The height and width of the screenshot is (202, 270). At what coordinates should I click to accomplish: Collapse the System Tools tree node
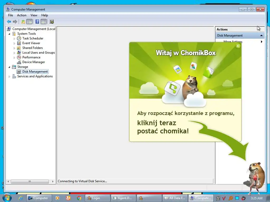coord(9,34)
